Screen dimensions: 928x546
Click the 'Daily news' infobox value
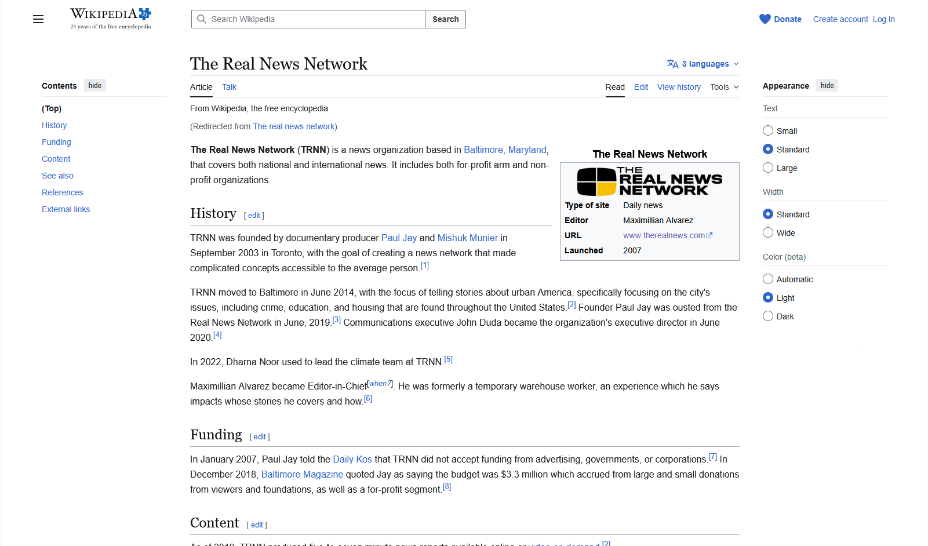click(643, 205)
